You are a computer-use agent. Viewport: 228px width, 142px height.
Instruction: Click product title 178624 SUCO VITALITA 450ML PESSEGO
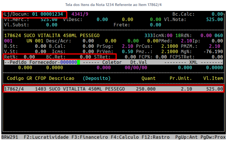point(52,36)
